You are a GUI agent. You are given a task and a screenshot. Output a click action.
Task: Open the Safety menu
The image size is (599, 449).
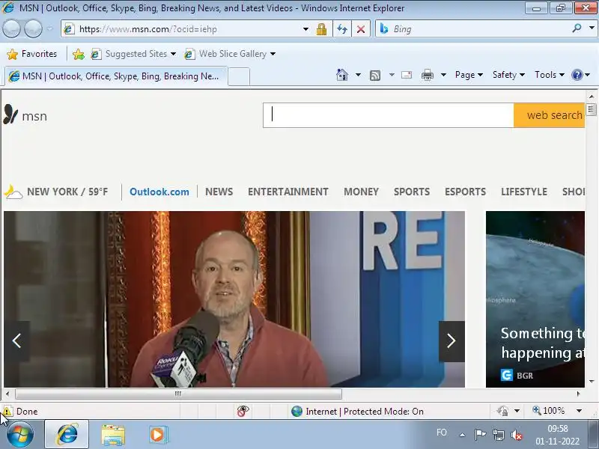[508, 75]
